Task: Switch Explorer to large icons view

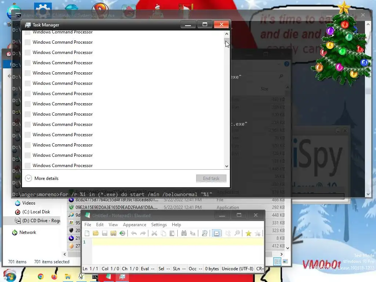Action: 285,261
